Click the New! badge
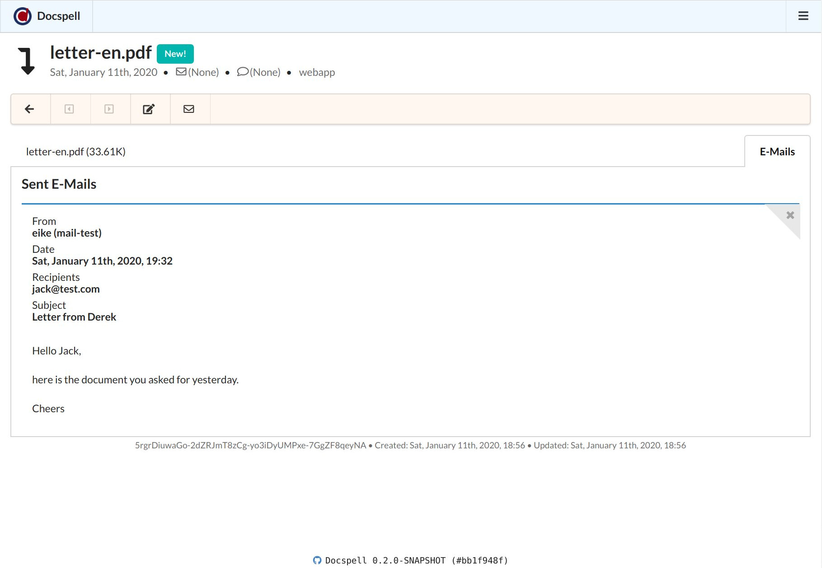The height and width of the screenshot is (568, 822). click(x=175, y=54)
